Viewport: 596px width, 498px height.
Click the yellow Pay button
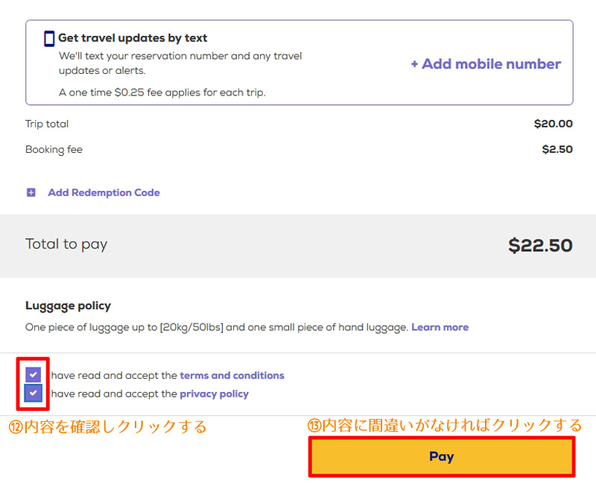(442, 456)
